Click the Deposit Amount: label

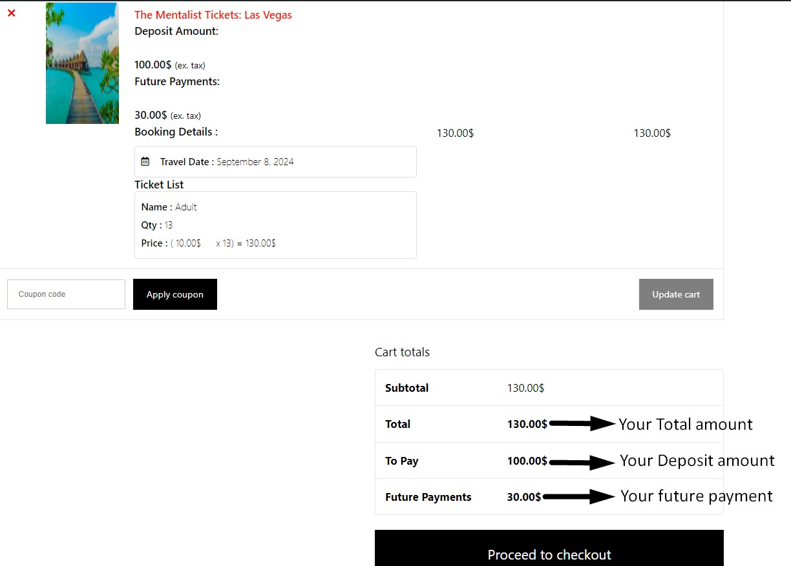(176, 31)
